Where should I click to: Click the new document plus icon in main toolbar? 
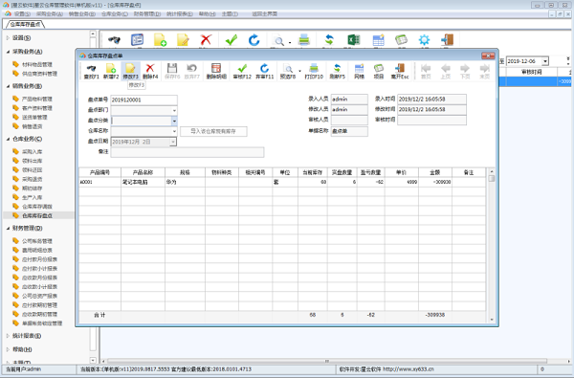point(160,39)
